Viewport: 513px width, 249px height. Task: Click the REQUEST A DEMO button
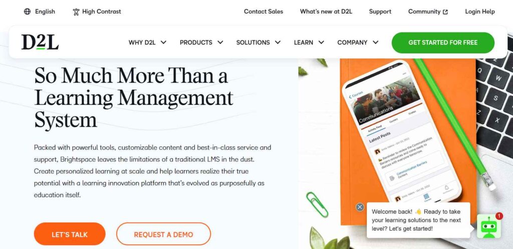(x=164, y=234)
